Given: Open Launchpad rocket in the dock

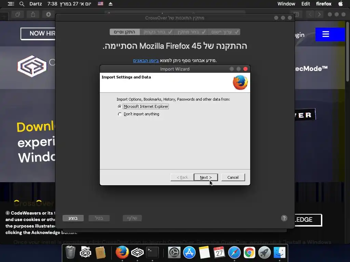Looking at the screenshot, I should pyautogui.click(x=265, y=252).
